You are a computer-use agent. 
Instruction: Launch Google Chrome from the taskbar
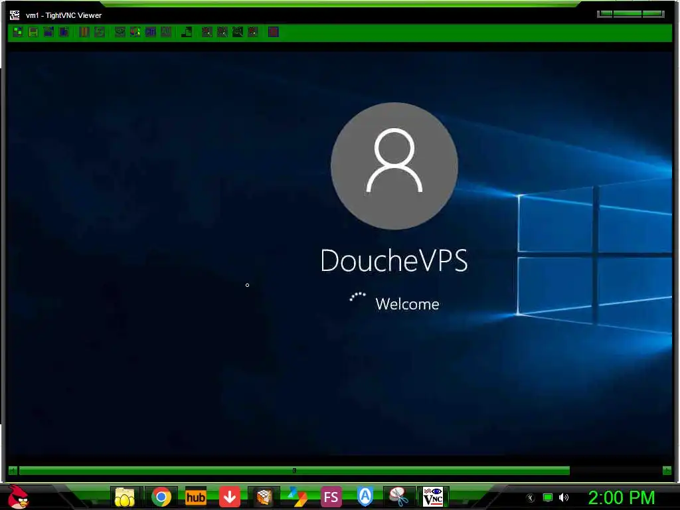tap(161, 497)
